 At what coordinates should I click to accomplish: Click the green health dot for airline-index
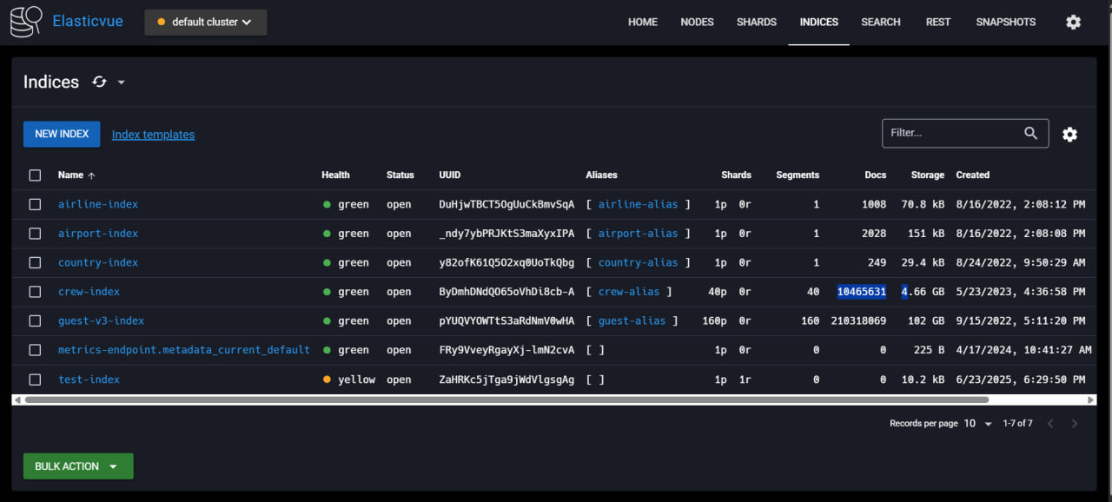coord(327,205)
